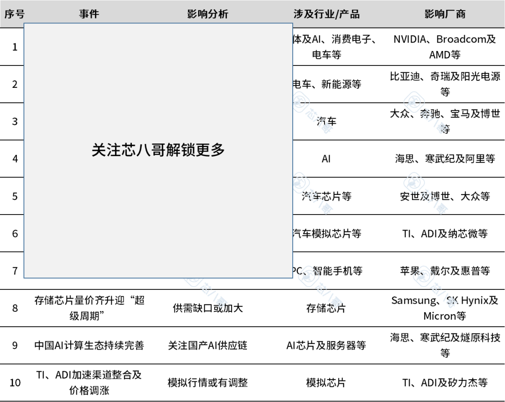The height and width of the screenshot is (402, 505).
Task: Select the 海思、寒武纪及阿里等 cell
Action: pyautogui.click(x=445, y=159)
